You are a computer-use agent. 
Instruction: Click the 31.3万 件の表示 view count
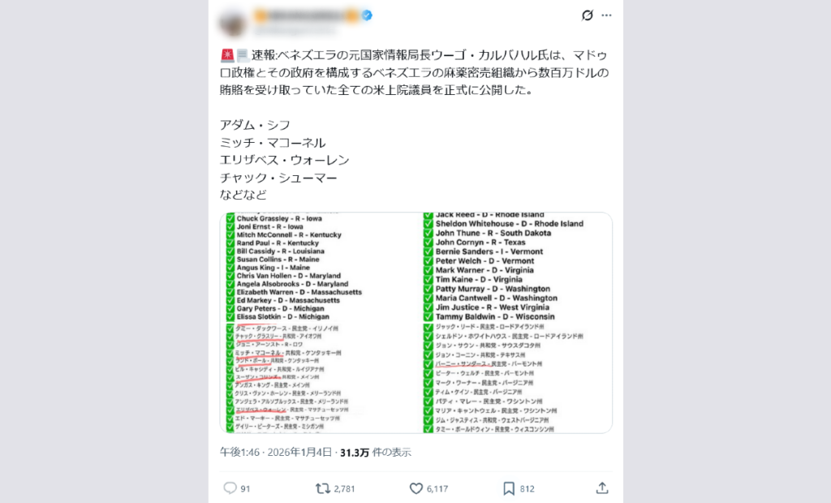pos(376,452)
